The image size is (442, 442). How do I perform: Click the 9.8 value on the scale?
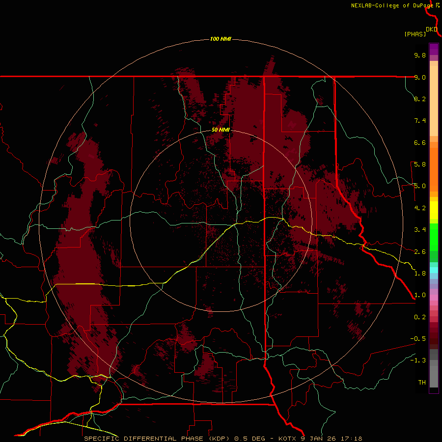(420, 55)
